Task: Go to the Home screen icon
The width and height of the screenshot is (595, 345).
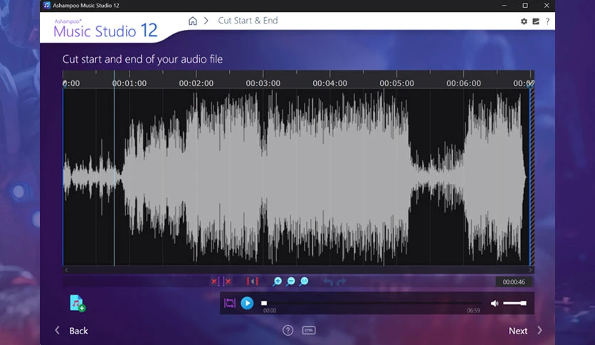Action: 193,21
